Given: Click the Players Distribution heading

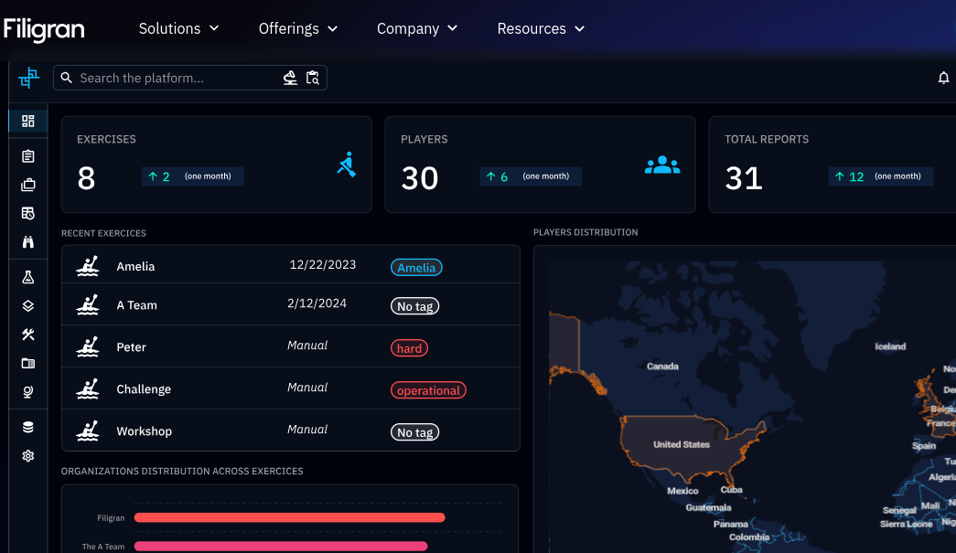Looking at the screenshot, I should click(x=585, y=232).
